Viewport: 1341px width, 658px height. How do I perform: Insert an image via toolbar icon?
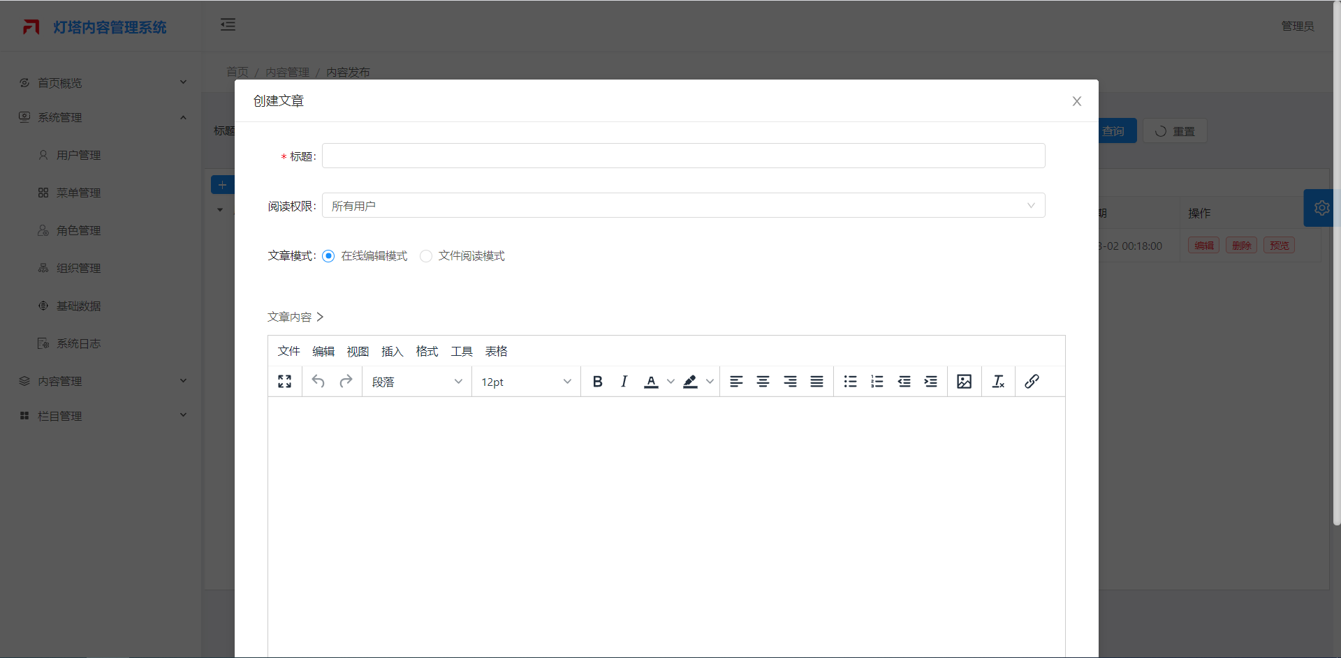pos(964,382)
